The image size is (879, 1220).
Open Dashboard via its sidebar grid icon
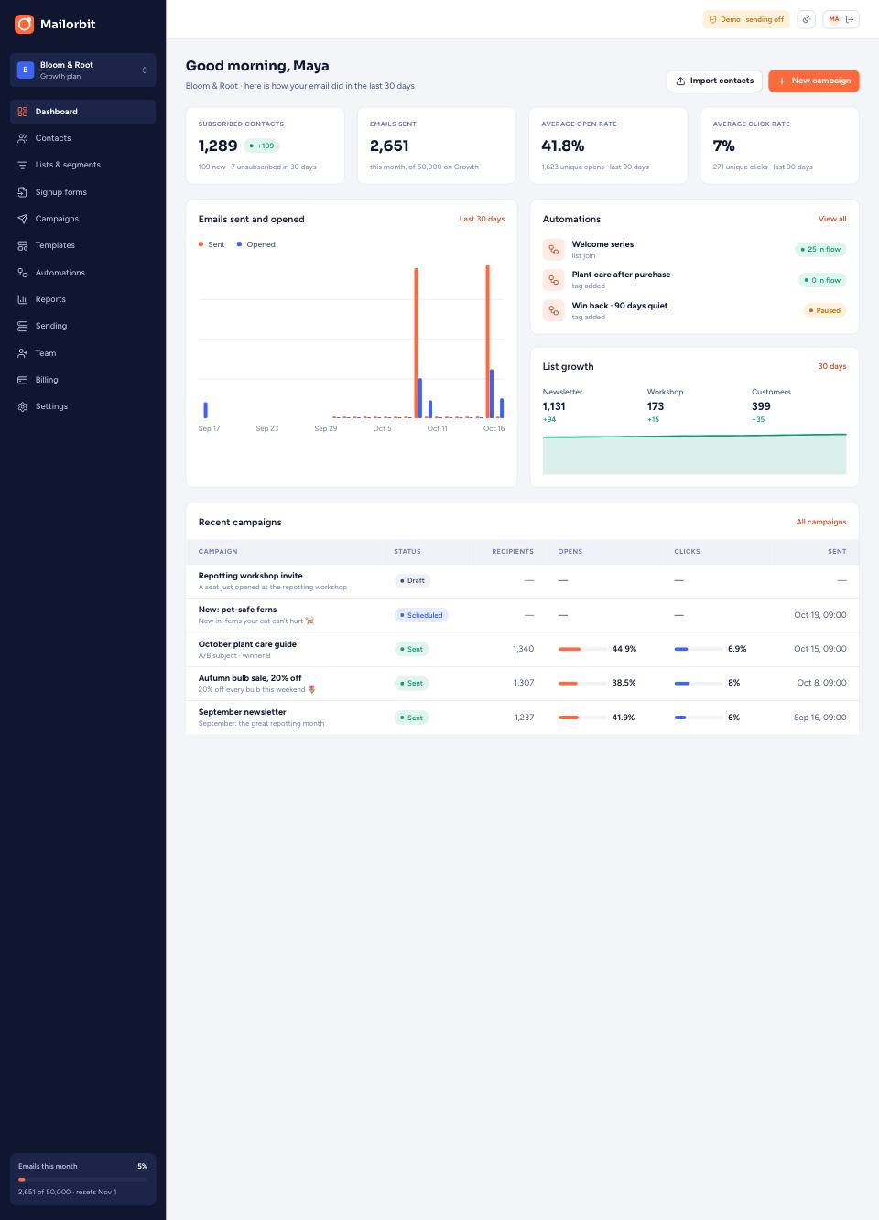pos(23,112)
